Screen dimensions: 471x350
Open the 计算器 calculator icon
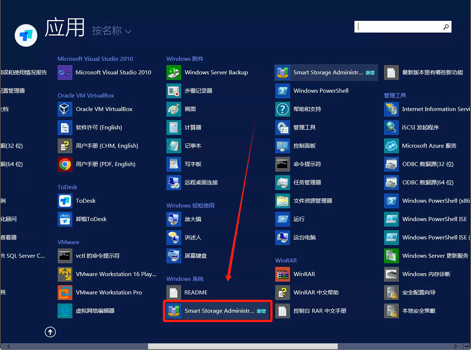pyautogui.click(x=173, y=127)
